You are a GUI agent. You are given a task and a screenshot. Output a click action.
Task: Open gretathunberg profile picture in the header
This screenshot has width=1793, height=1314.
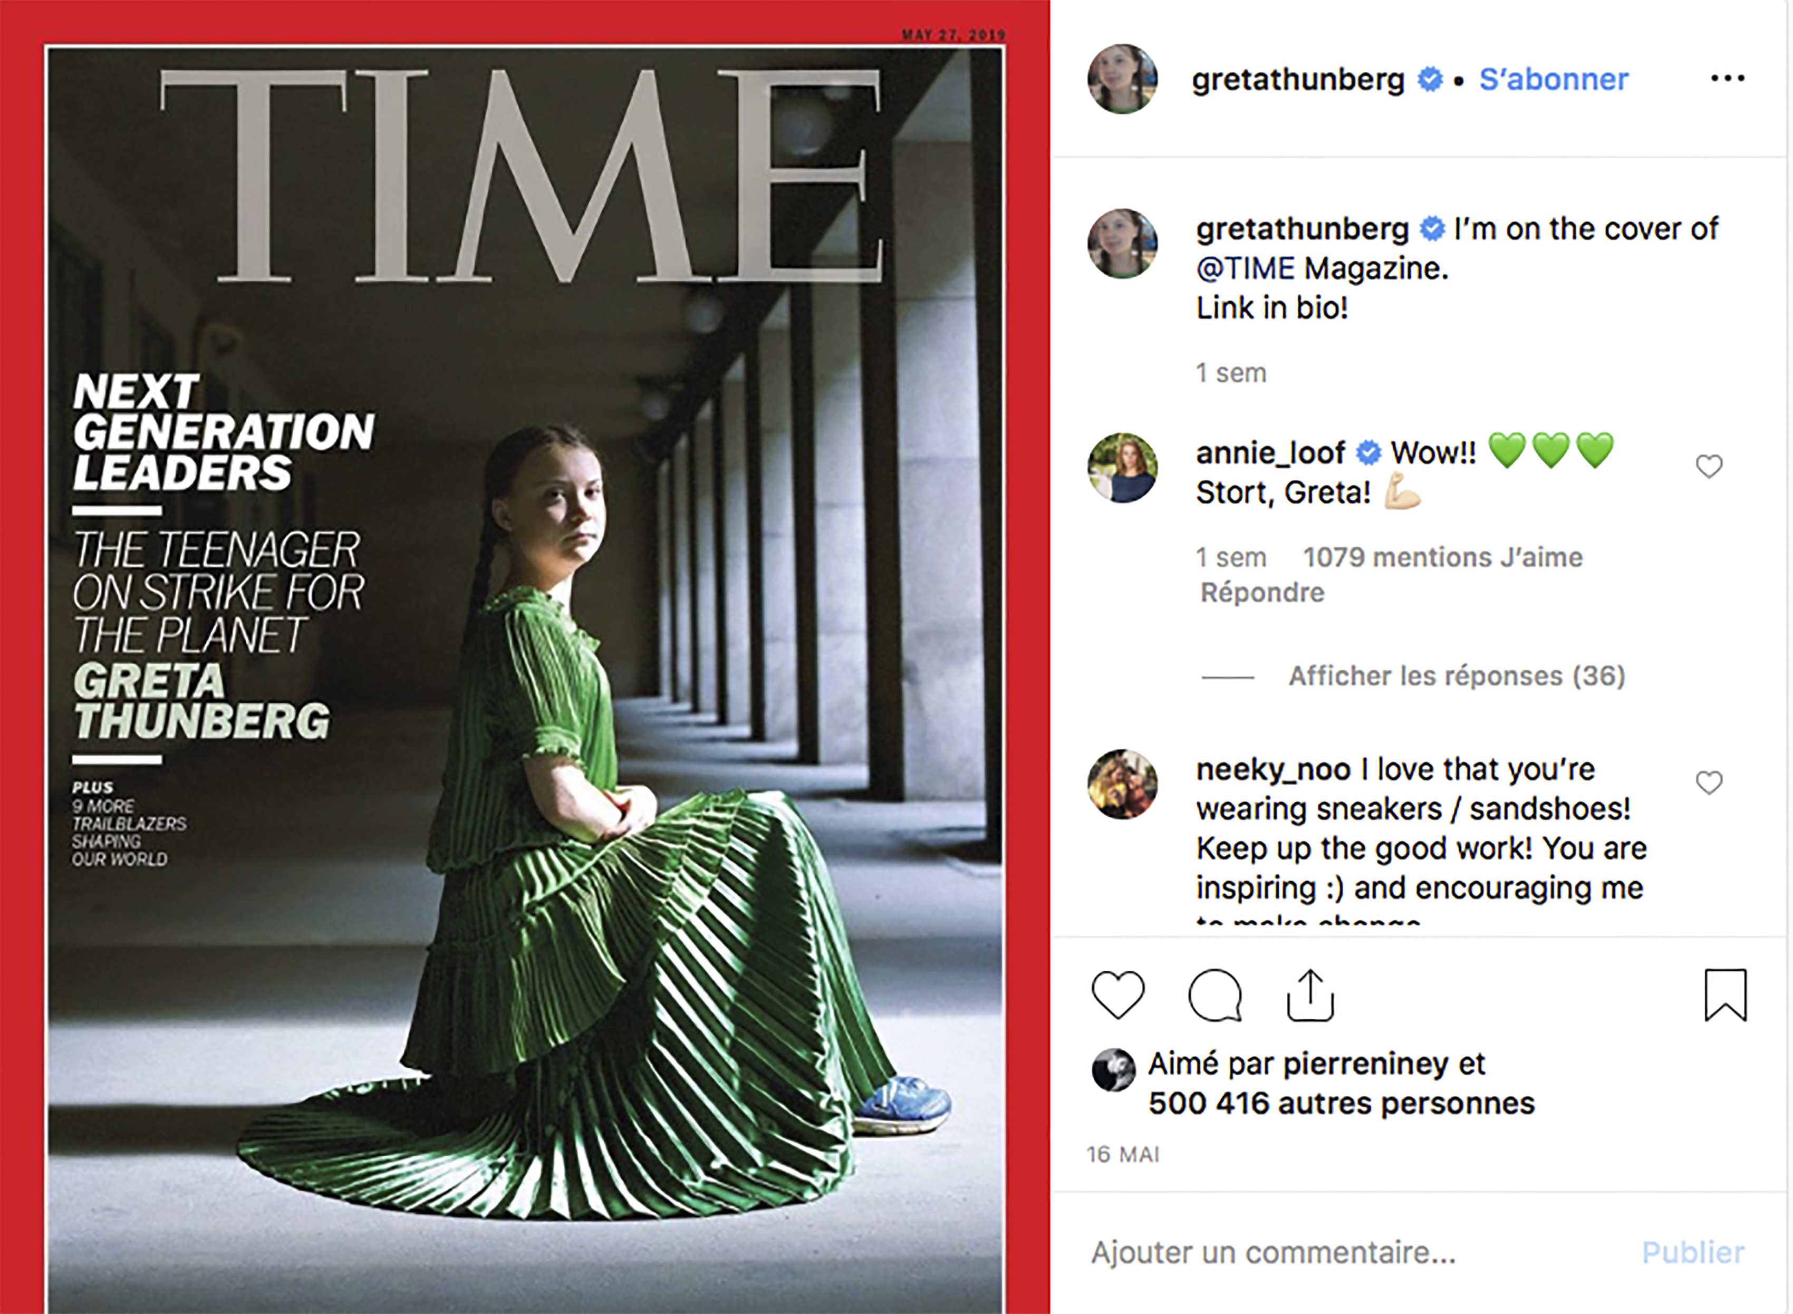coord(1122,79)
